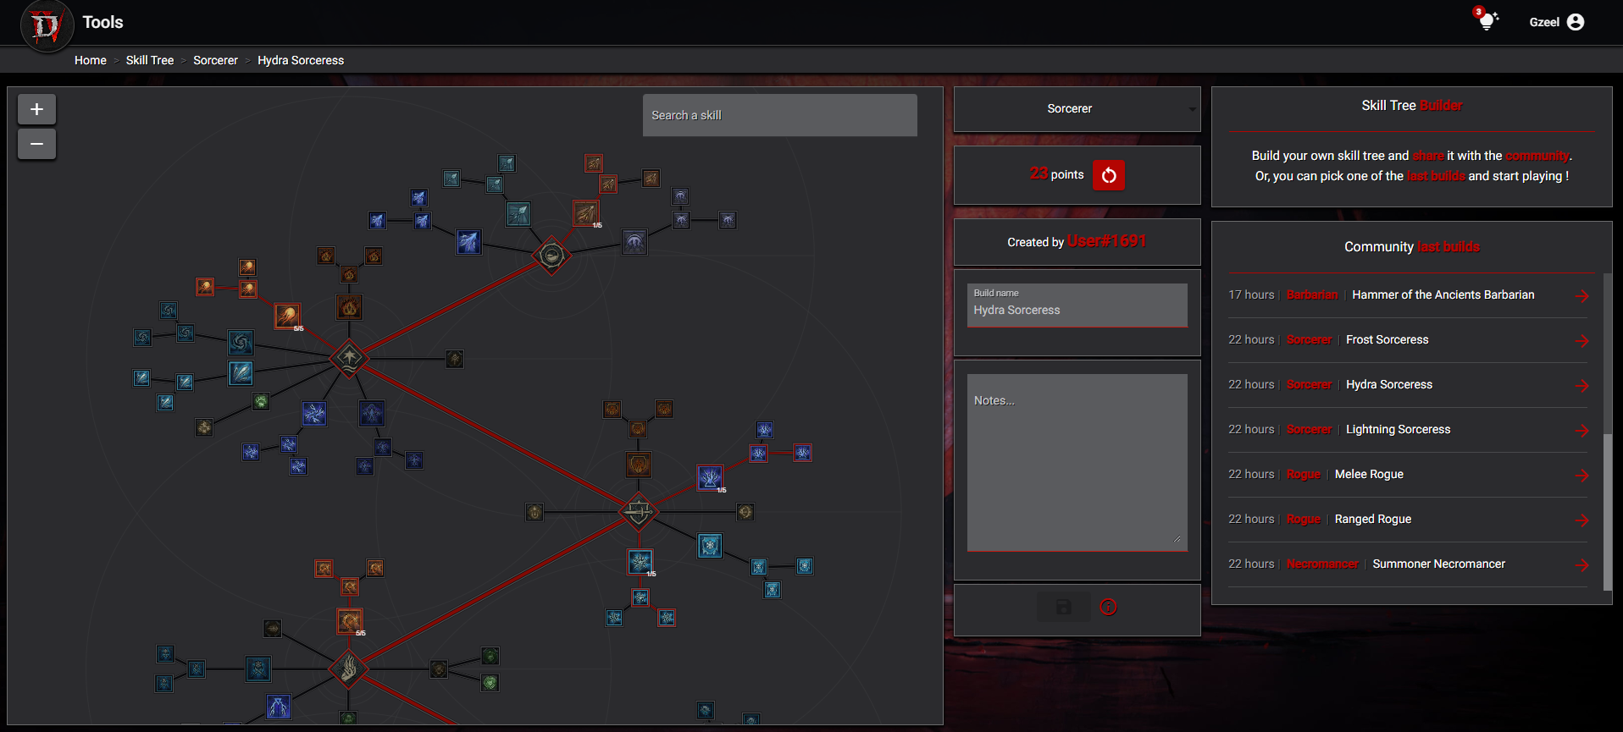Go to Home in the breadcrumb
The width and height of the screenshot is (1623, 732).
[x=91, y=60]
